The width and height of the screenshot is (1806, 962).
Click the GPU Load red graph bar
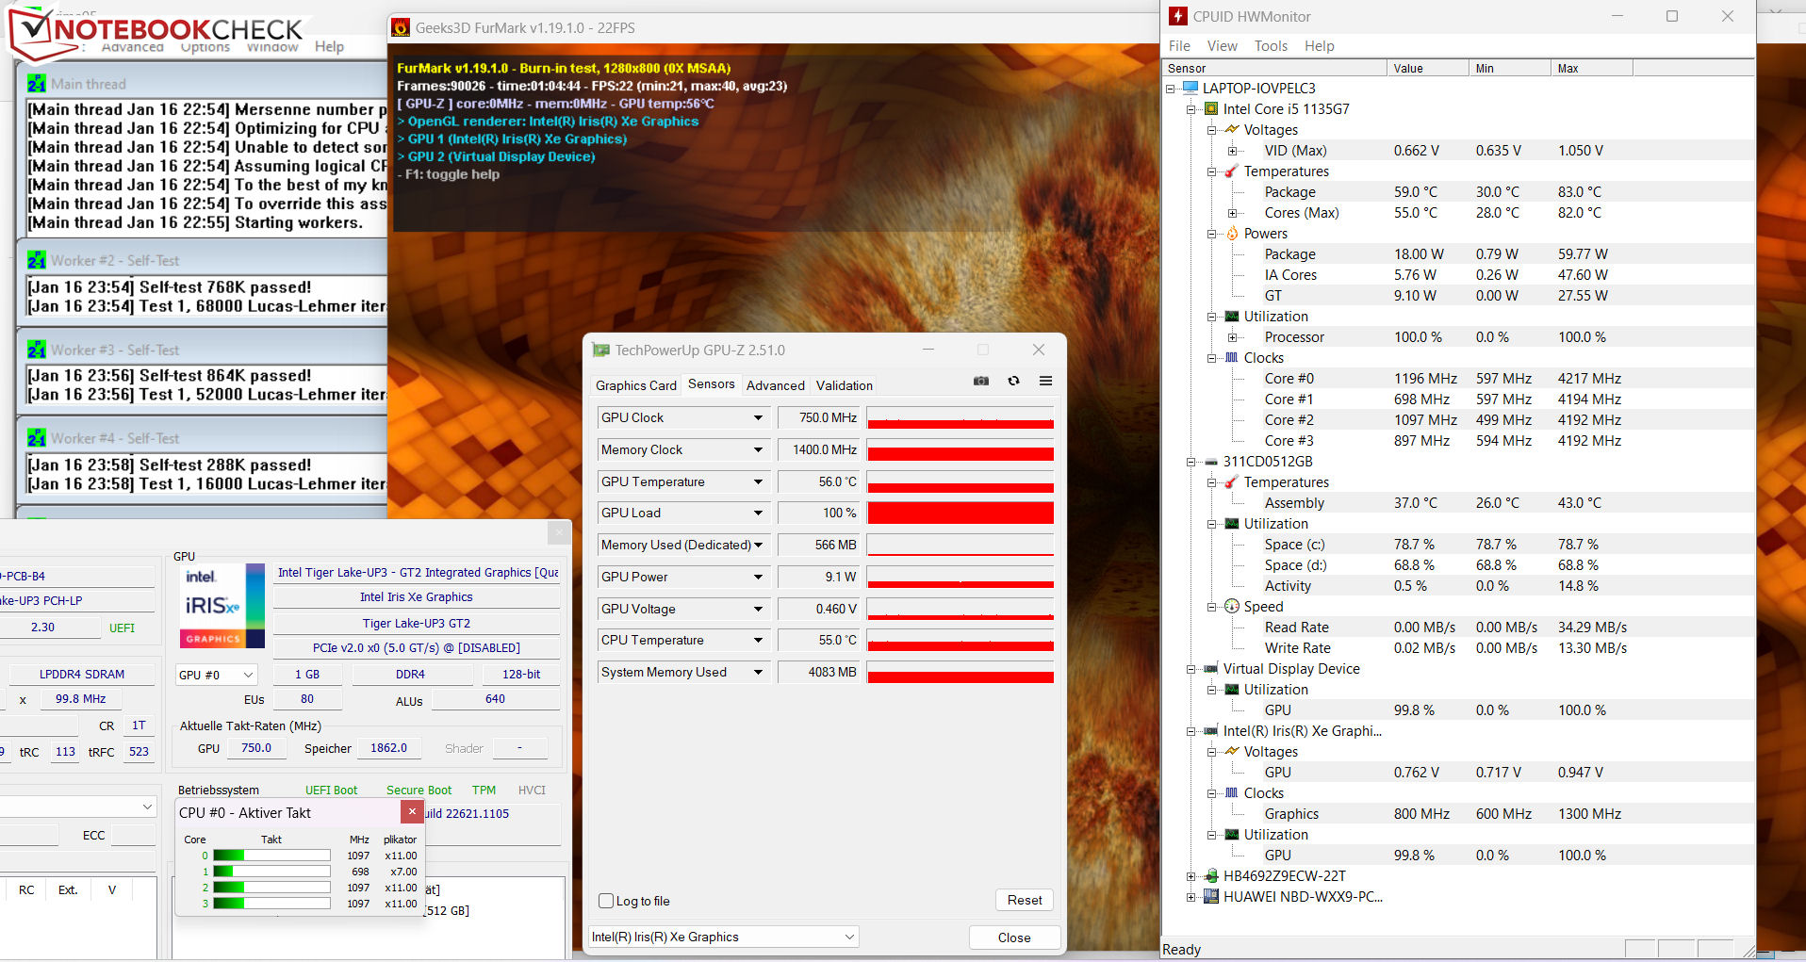pos(960,513)
